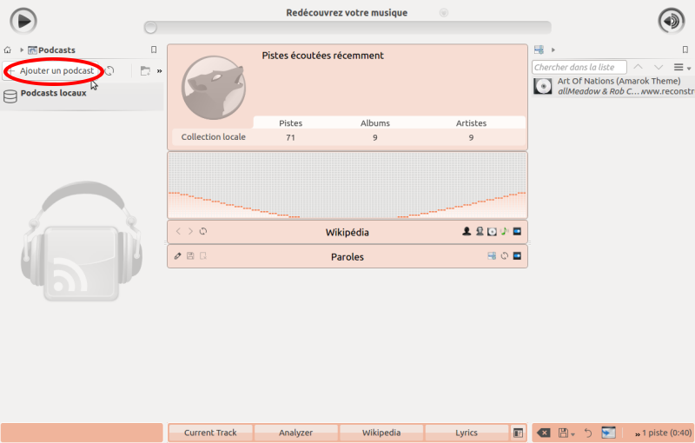The width and height of the screenshot is (695, 443).
Task: Click the track progress slider handle
Action: 150,28
